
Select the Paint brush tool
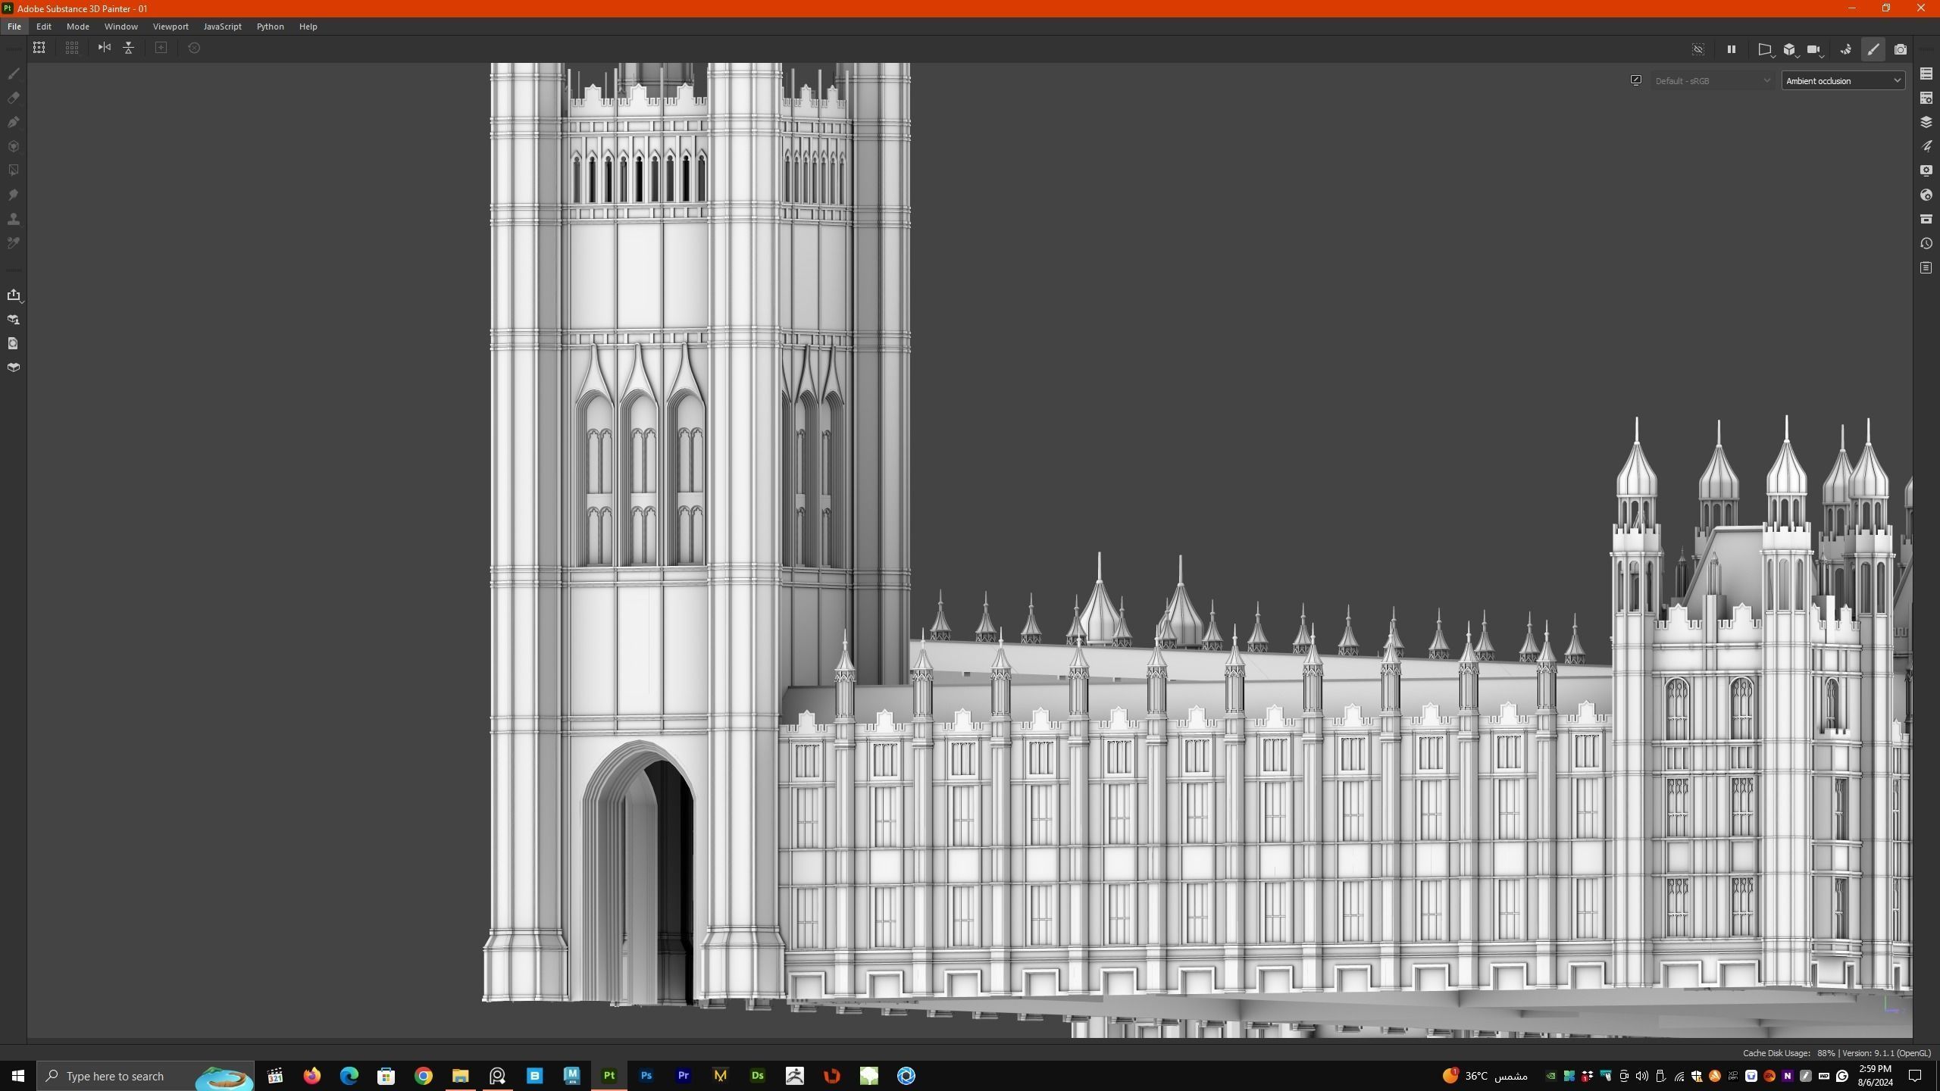pos(13,73)
